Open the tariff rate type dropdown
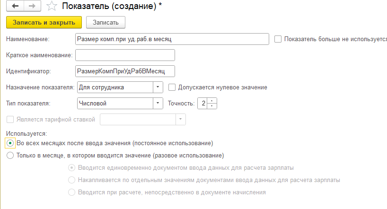Screen dimensions: 387x209 pos(180,120)
